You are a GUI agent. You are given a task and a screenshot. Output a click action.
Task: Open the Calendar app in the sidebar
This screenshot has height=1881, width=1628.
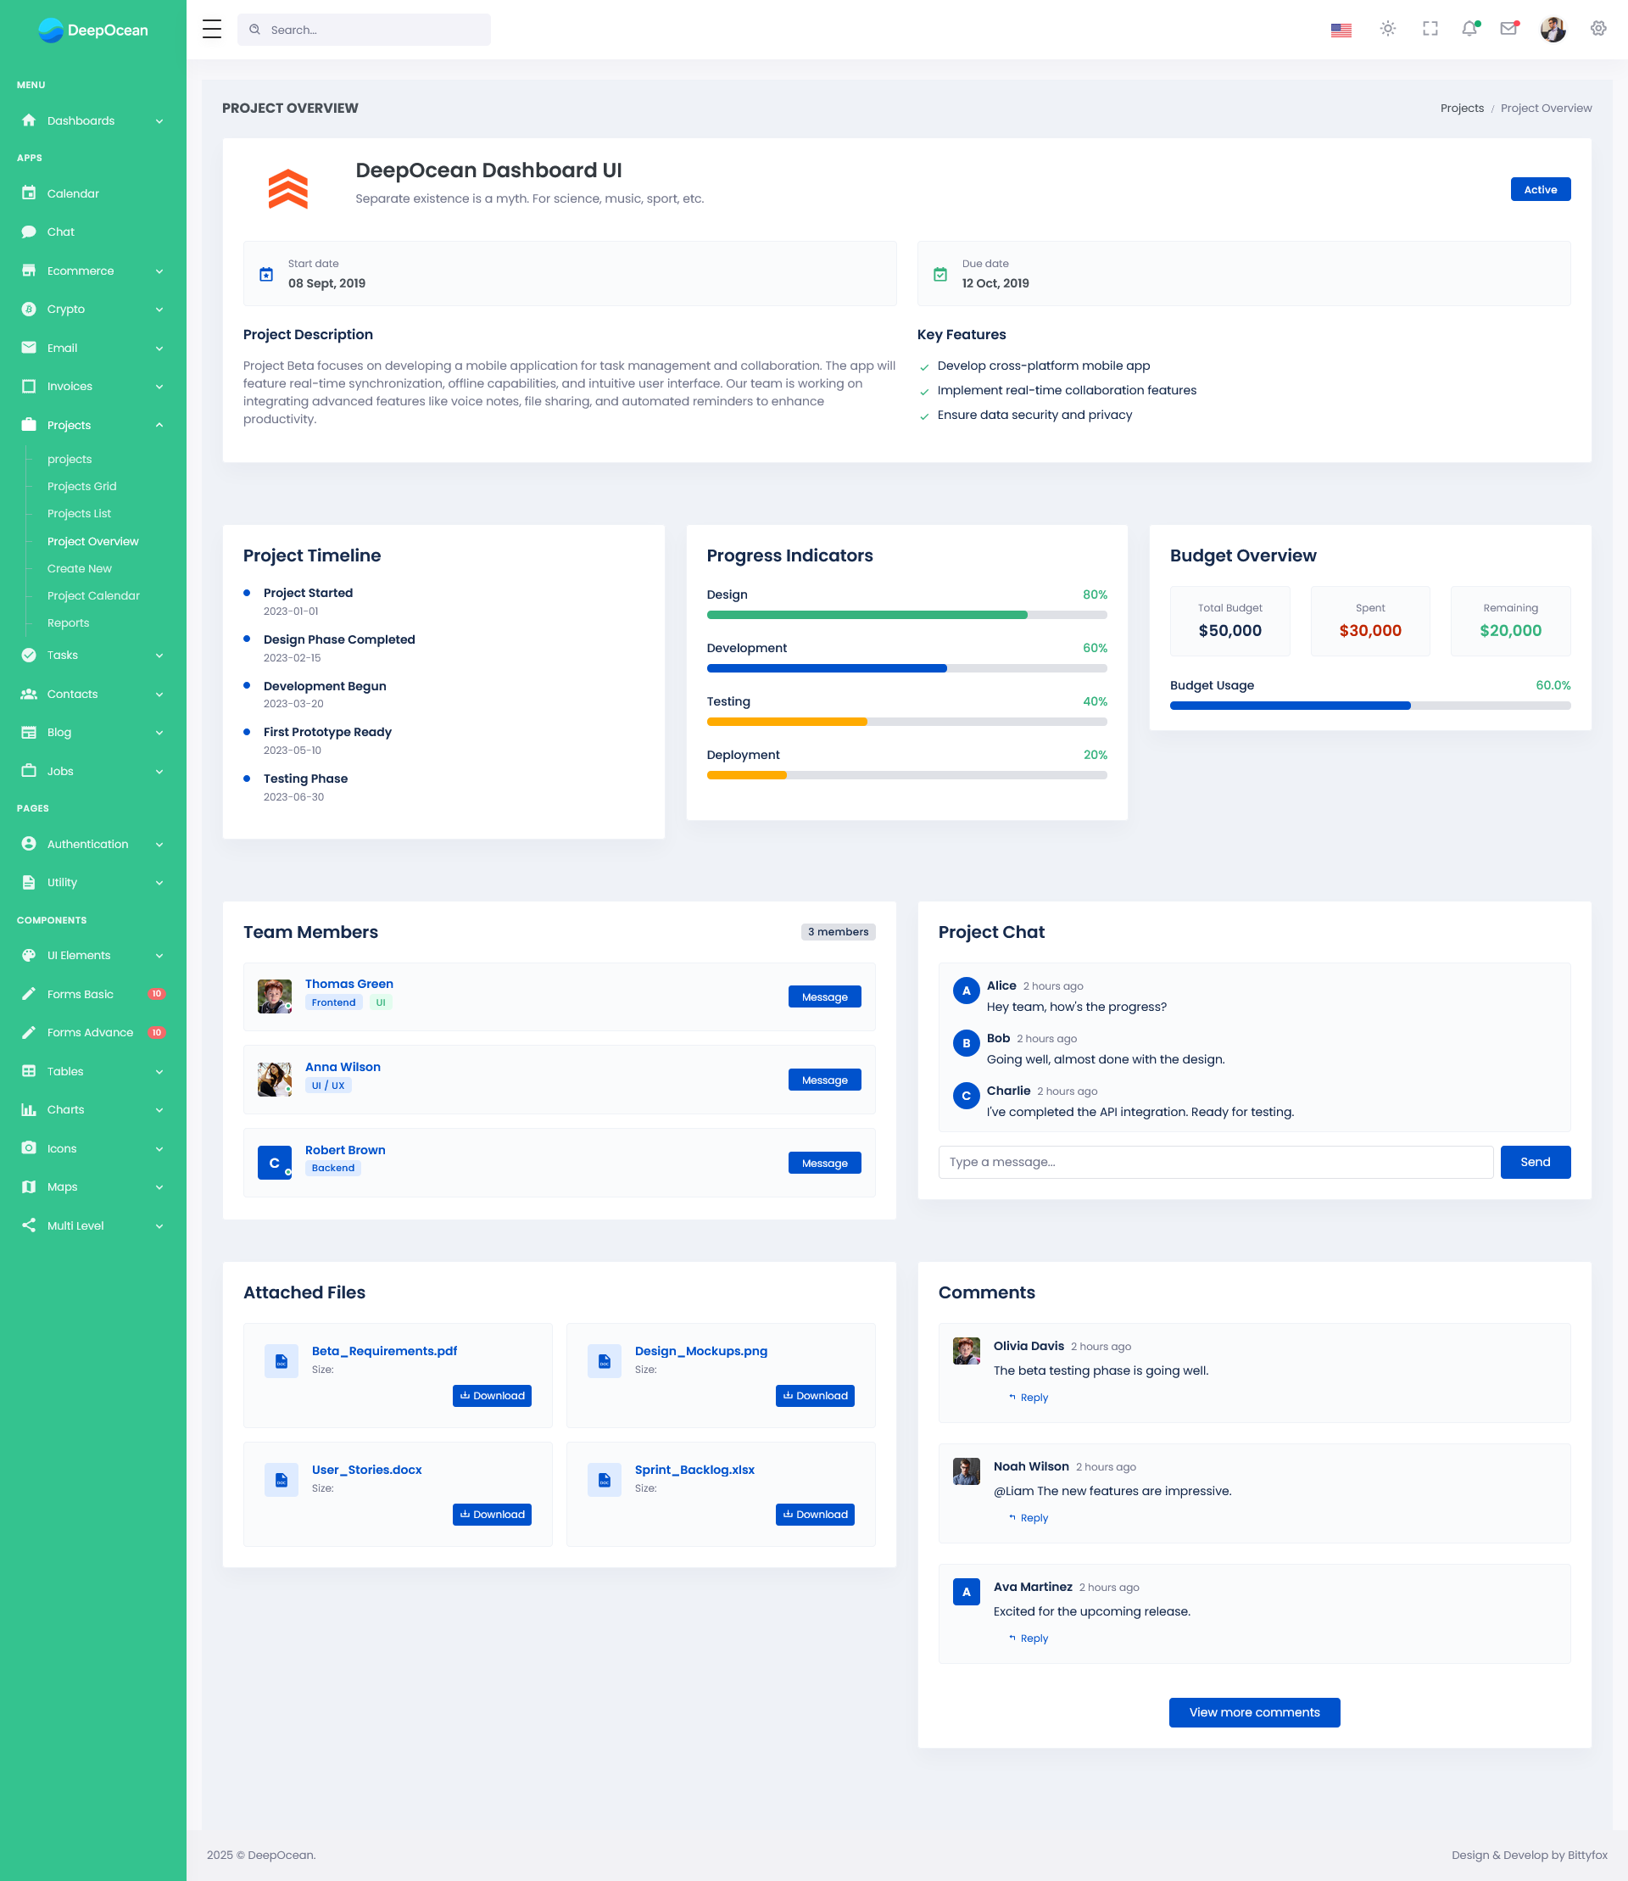point(72,193)
